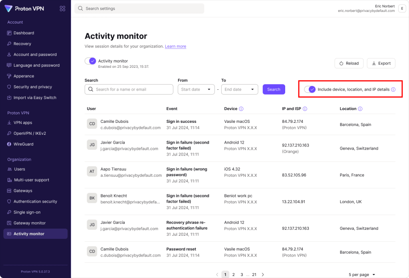409x278 pixels.
Task: Click the Proton VPN logo
Action: (24, 9)
